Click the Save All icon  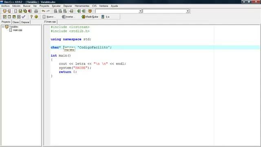pos(25,11)
